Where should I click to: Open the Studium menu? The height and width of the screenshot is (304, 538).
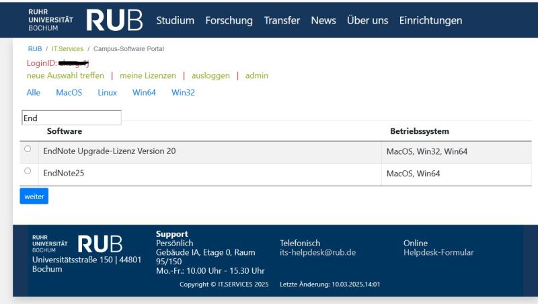[x=175, y=20]
